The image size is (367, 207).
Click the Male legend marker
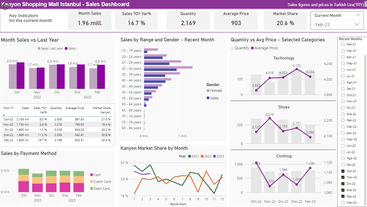[208, 98]
